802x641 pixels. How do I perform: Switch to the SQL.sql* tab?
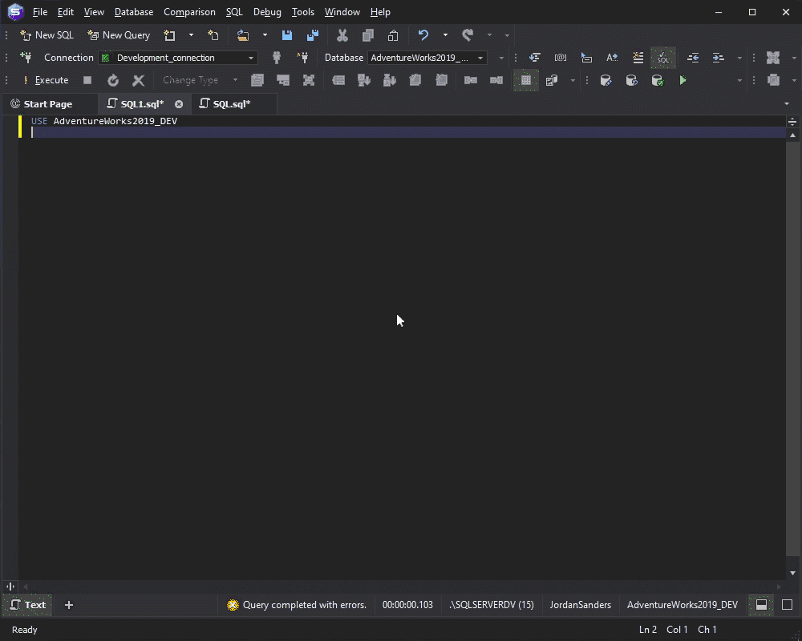tap(234, 104)
